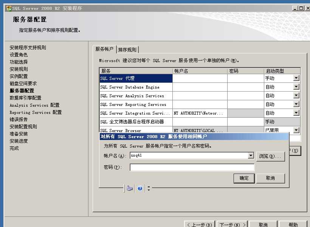Click the SQL Server setup title bar icon

[x=9, y=8]
